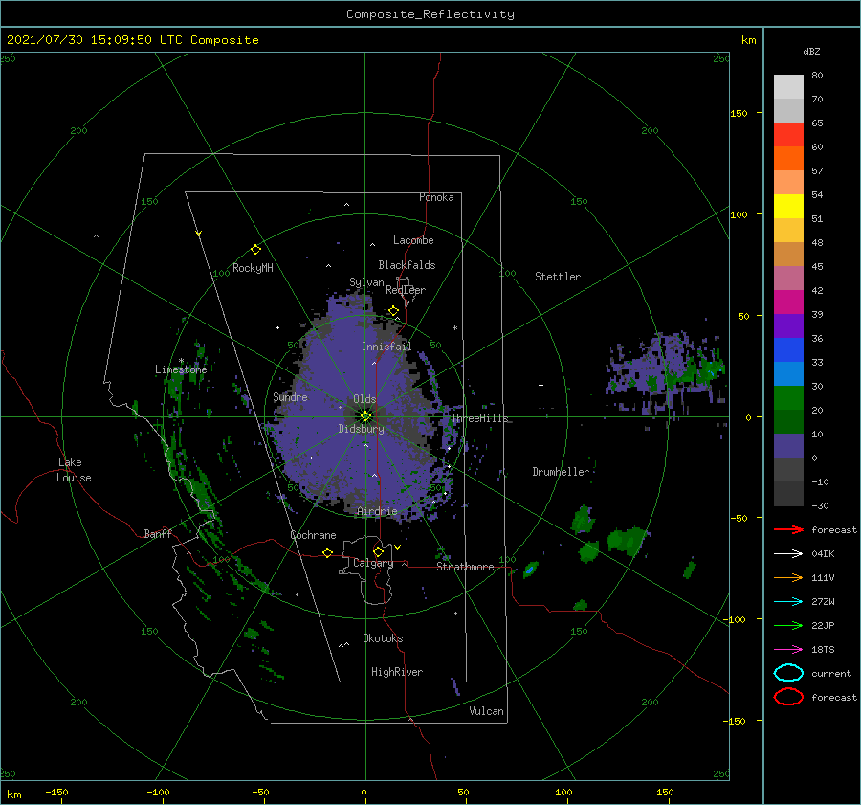
Task: Click the yellow diamond marker near Cochrane
Action: click(328, 552)
